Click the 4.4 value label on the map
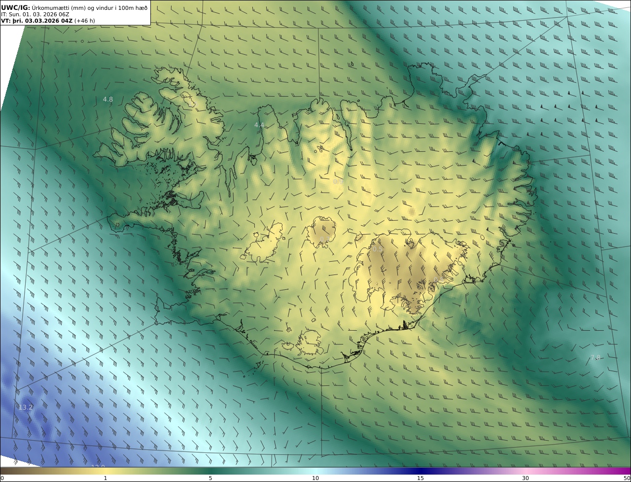The image size is (631, 482). pos(259,125)
